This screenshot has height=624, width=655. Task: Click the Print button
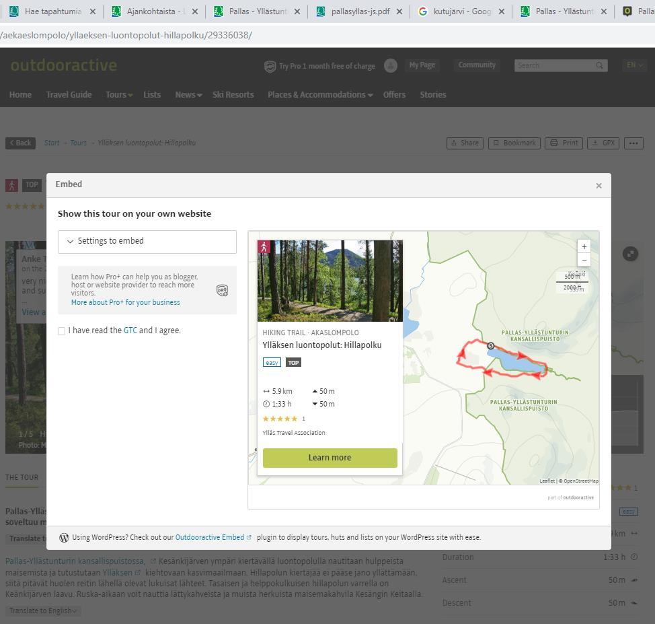pyautogui.click(x=564, y=143)
